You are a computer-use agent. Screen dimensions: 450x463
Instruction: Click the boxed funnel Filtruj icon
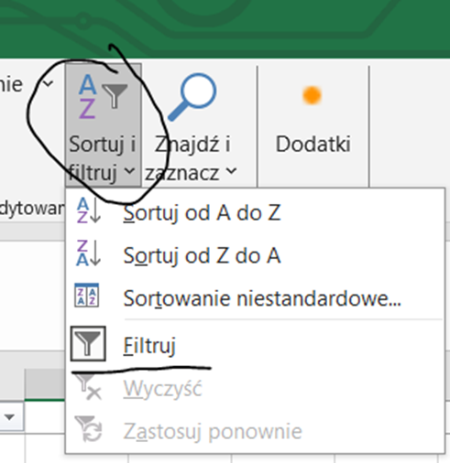[x=88, y=343]
